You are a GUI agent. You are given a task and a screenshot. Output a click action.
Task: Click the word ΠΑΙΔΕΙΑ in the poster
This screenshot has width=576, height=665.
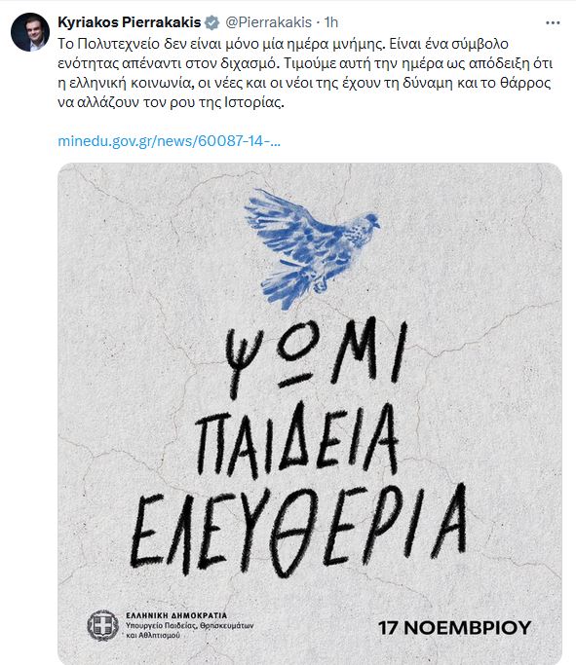pyautogui.click(x=297, y=439)
